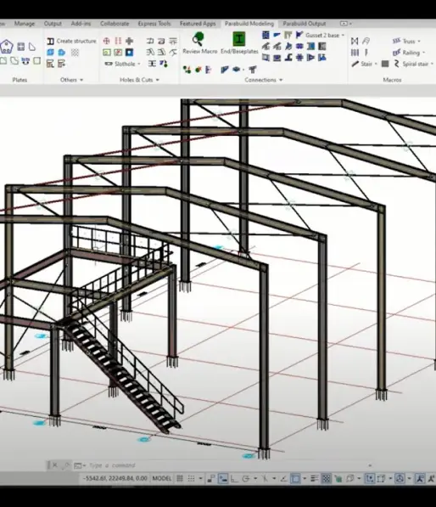
Task: Switch to the Output tab
Action: pyautogui.click(x=53, y=24)
